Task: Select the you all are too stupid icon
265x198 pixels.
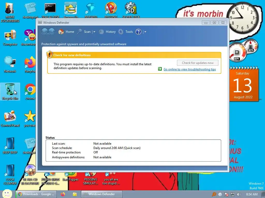Action: pyautogui.click(x=111, y=179)
